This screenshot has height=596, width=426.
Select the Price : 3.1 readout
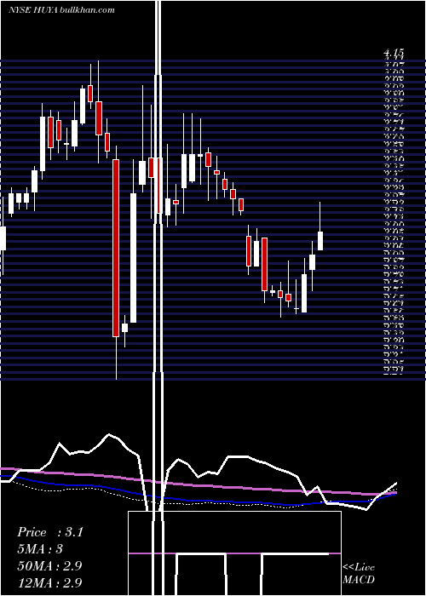click(49, 532)
